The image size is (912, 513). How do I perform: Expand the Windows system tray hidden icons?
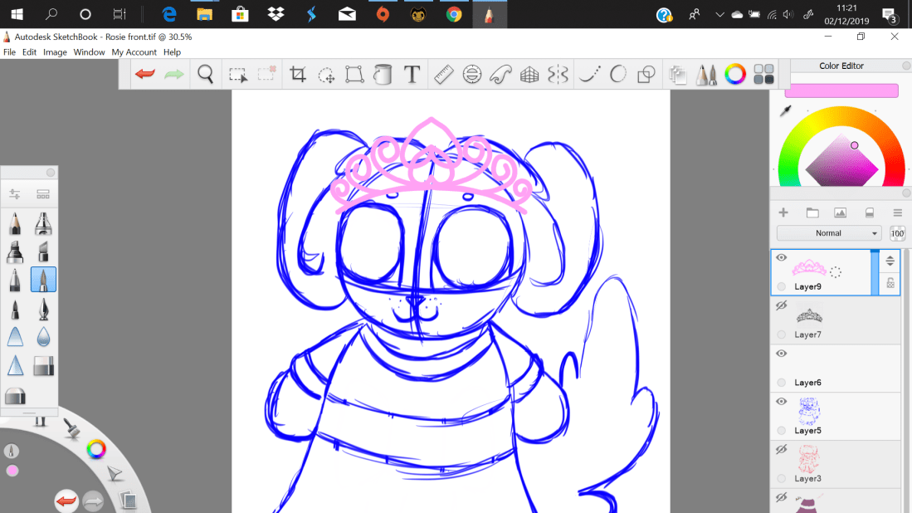[x=719, y=14]
